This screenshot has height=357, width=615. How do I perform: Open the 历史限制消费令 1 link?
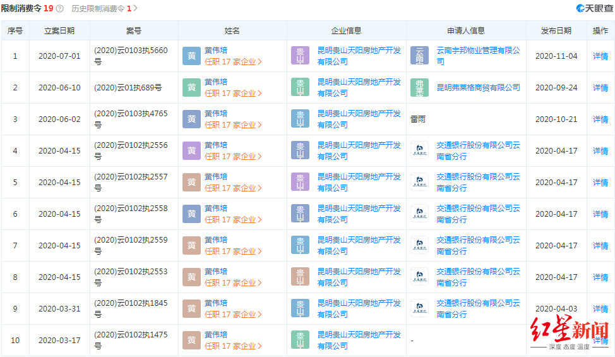[101, 9]
